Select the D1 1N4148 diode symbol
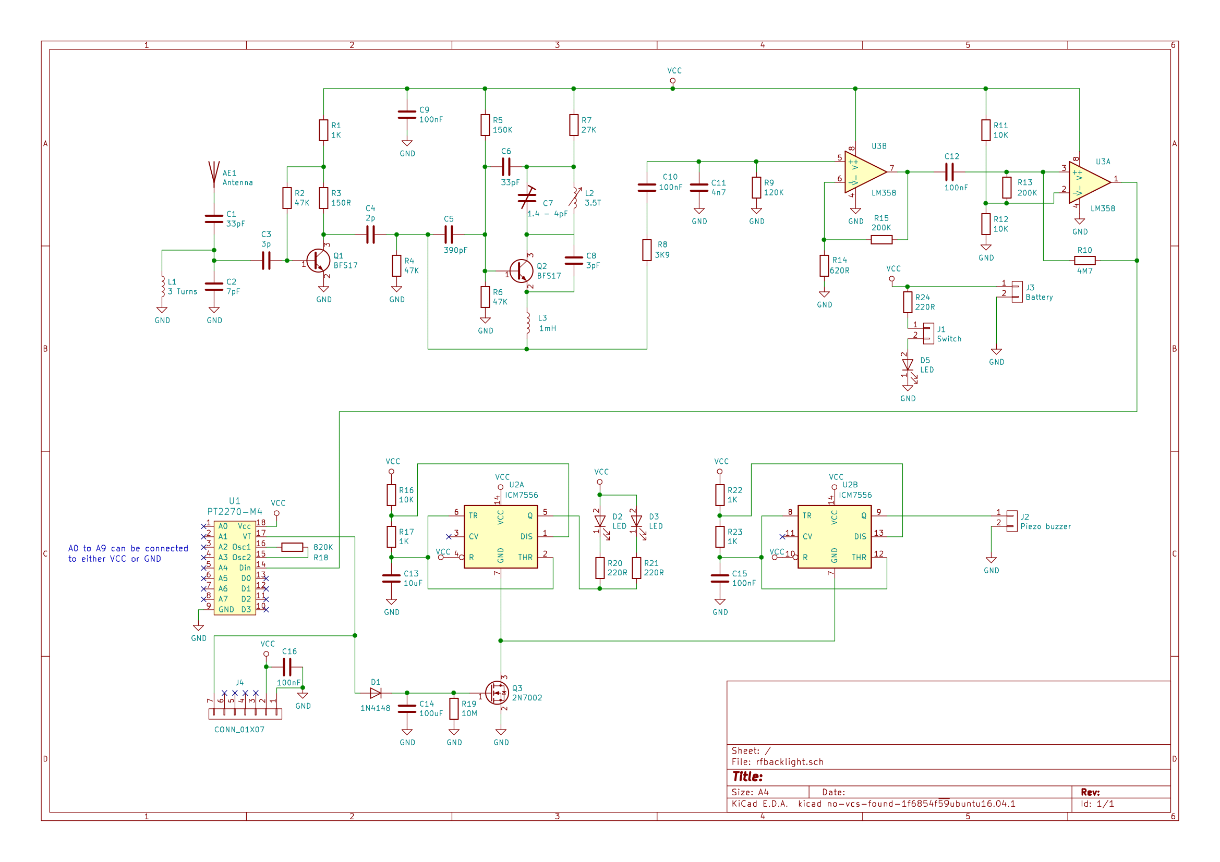The width and height of the screenshot is (1220, 862). [376, 693]
